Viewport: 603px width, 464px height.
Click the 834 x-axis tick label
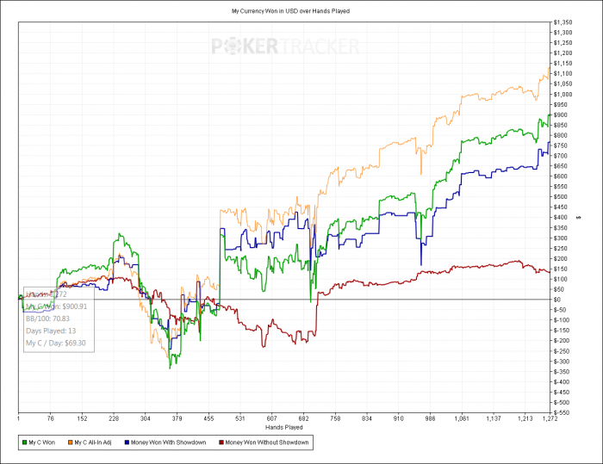point(367,418)
